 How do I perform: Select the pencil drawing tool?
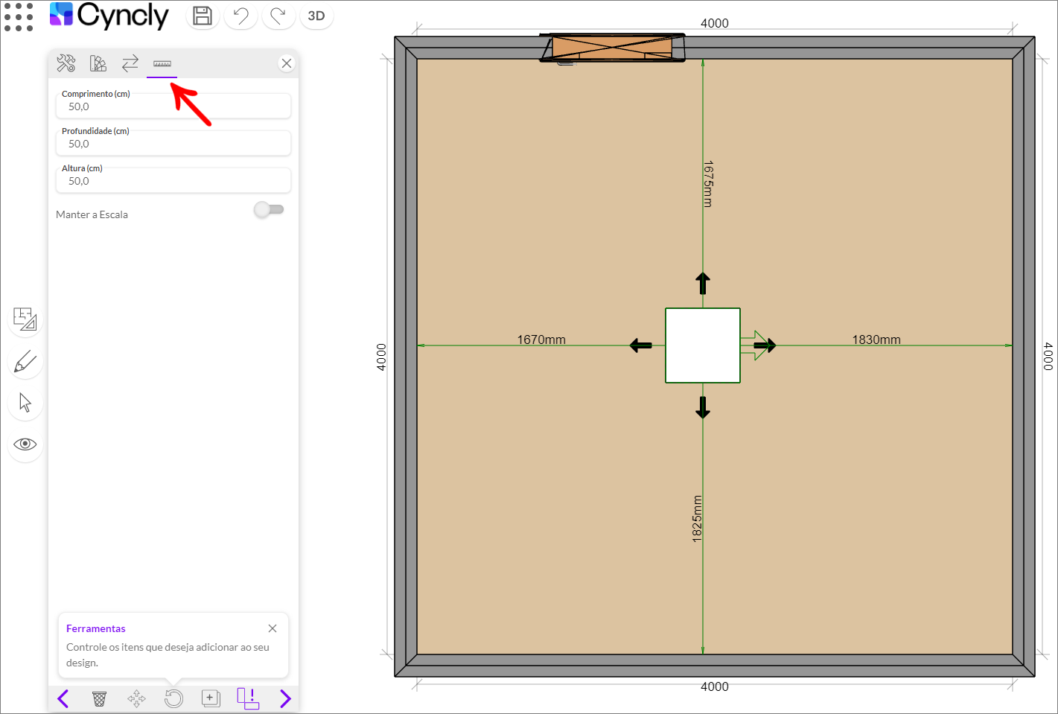pyautogui.click(x=25, y=362)
